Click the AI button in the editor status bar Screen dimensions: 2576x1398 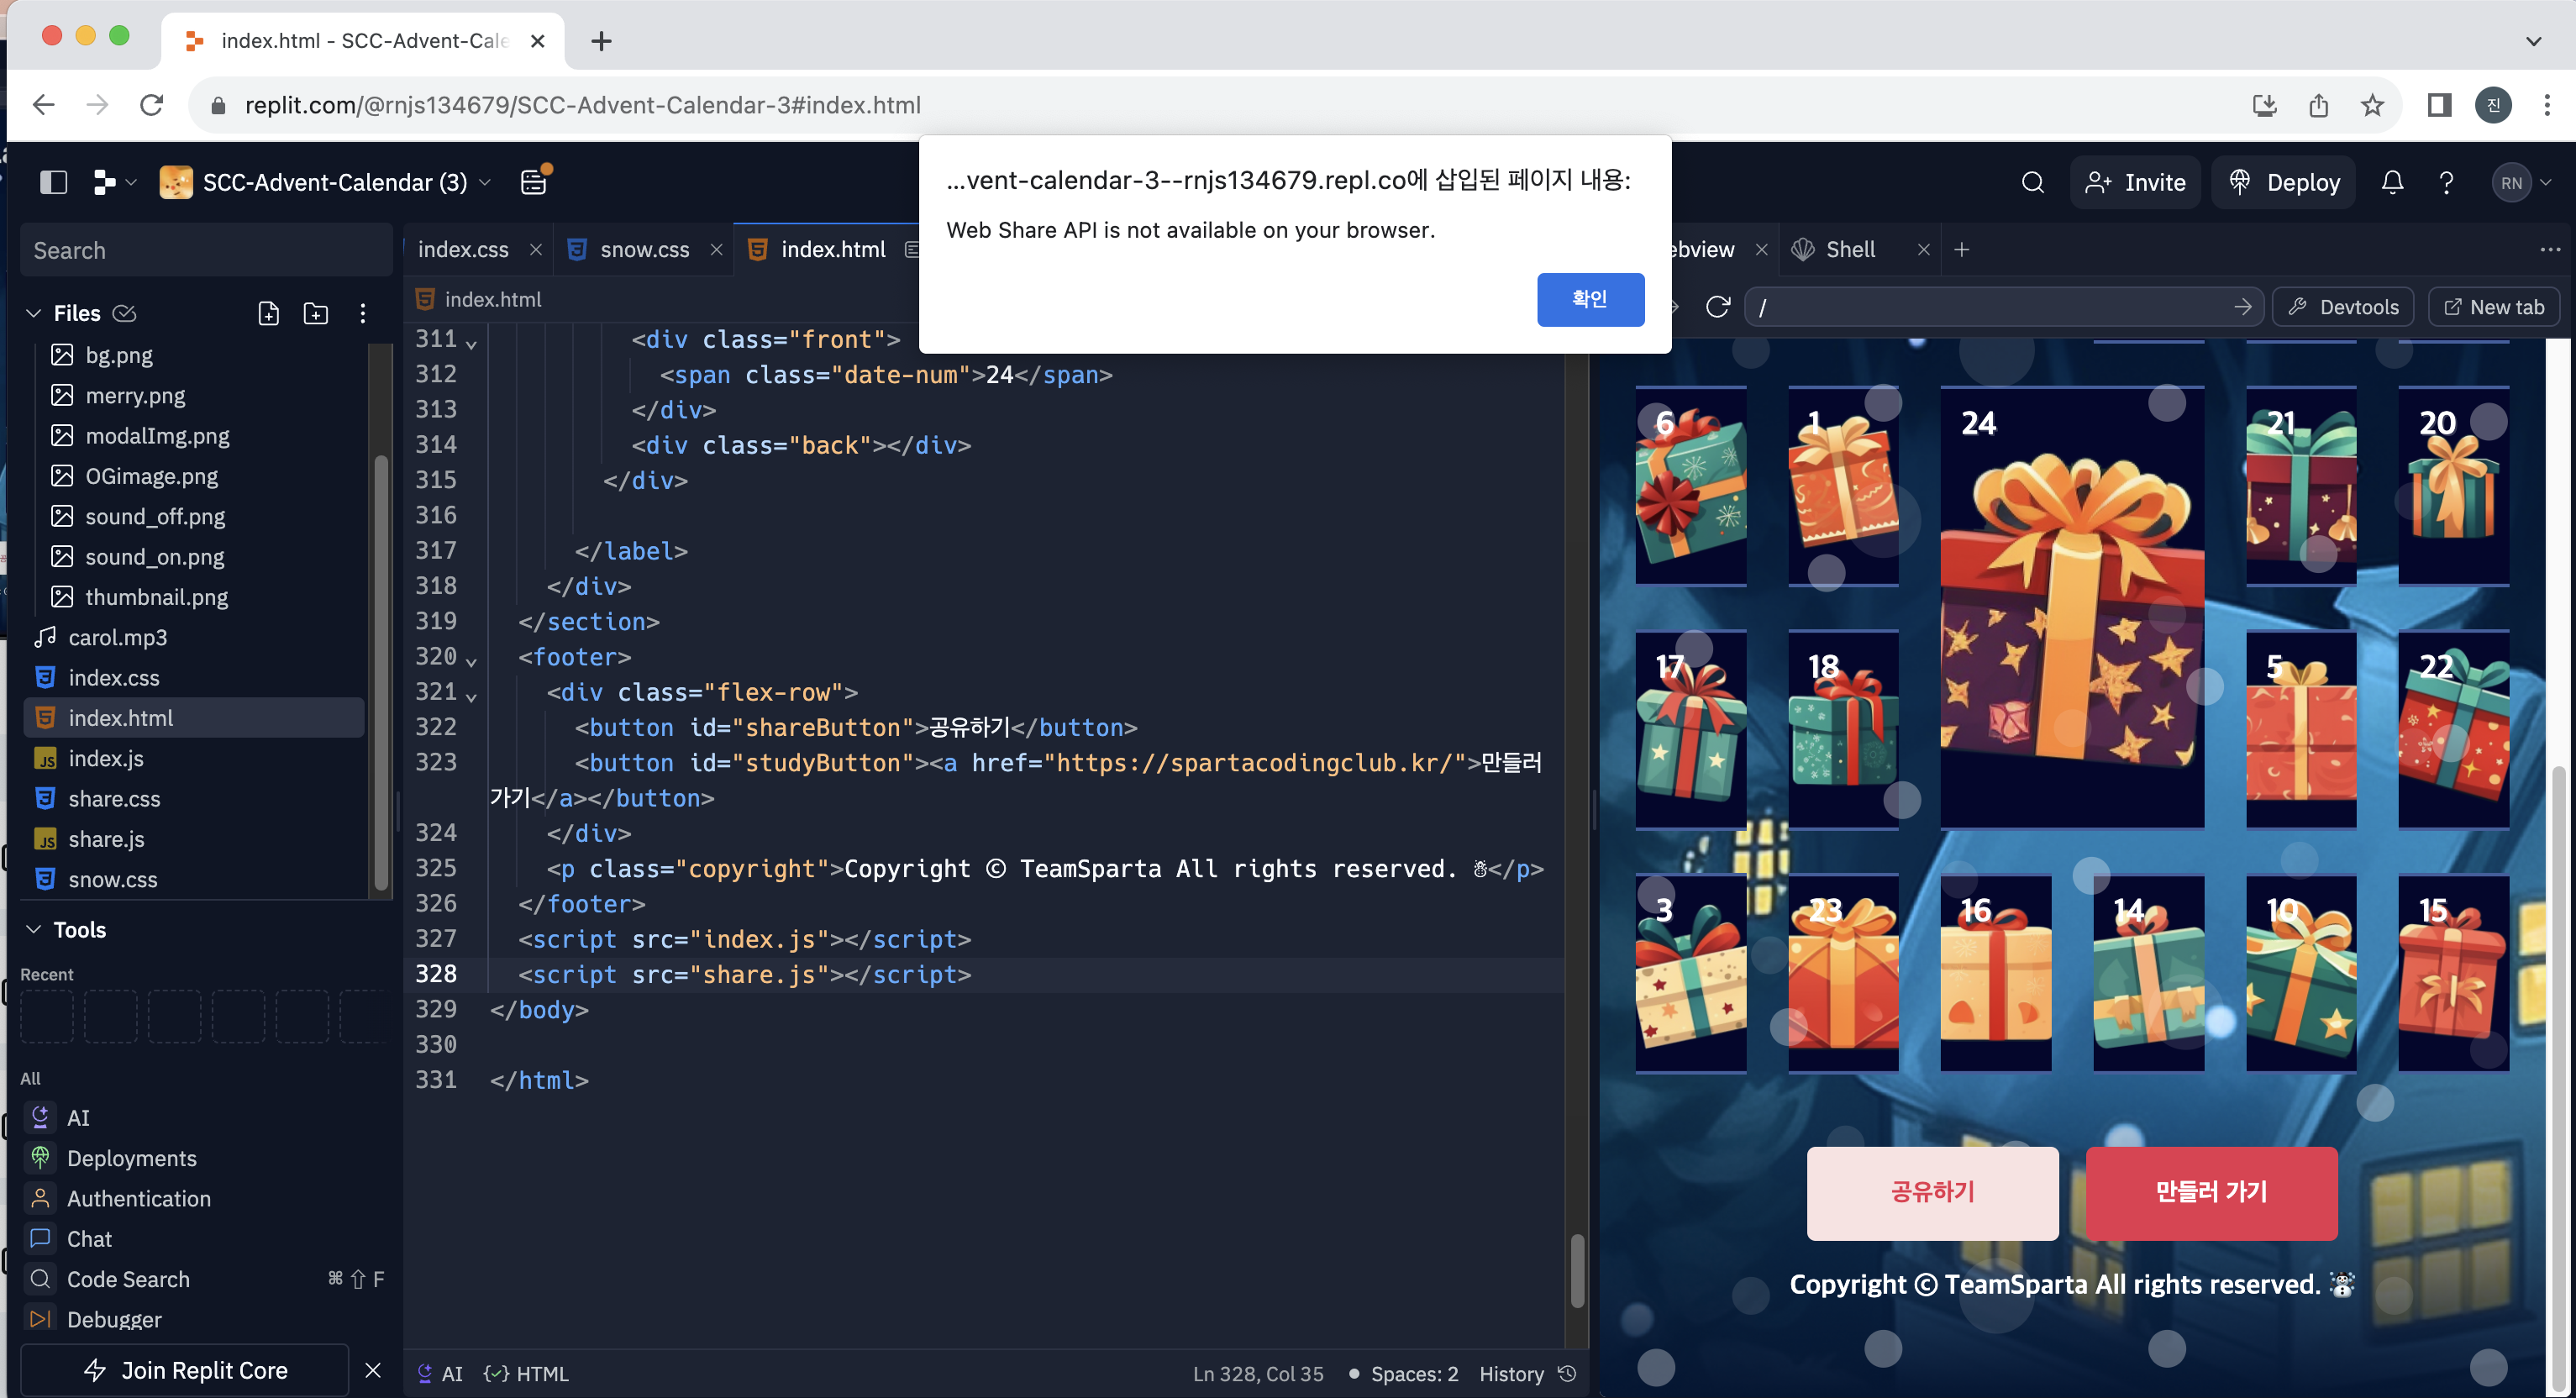pyautogui.click(x=440, y=1373)
